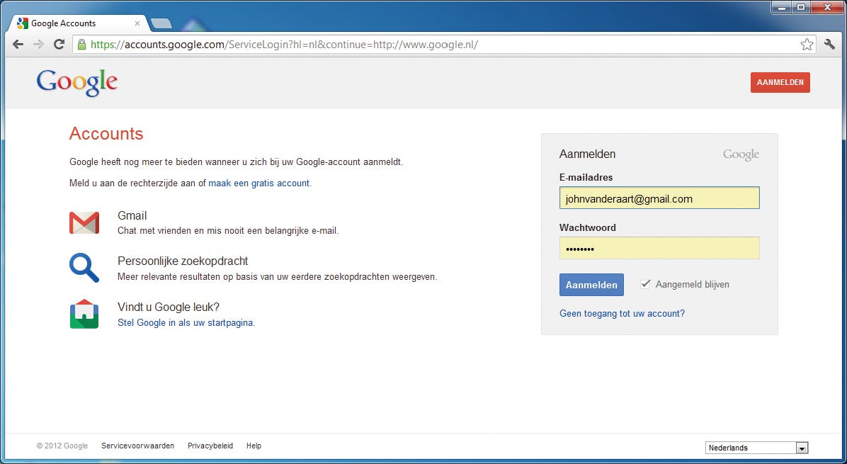
Task: Click the Gmail heading text
Action: tap(132, 215)
